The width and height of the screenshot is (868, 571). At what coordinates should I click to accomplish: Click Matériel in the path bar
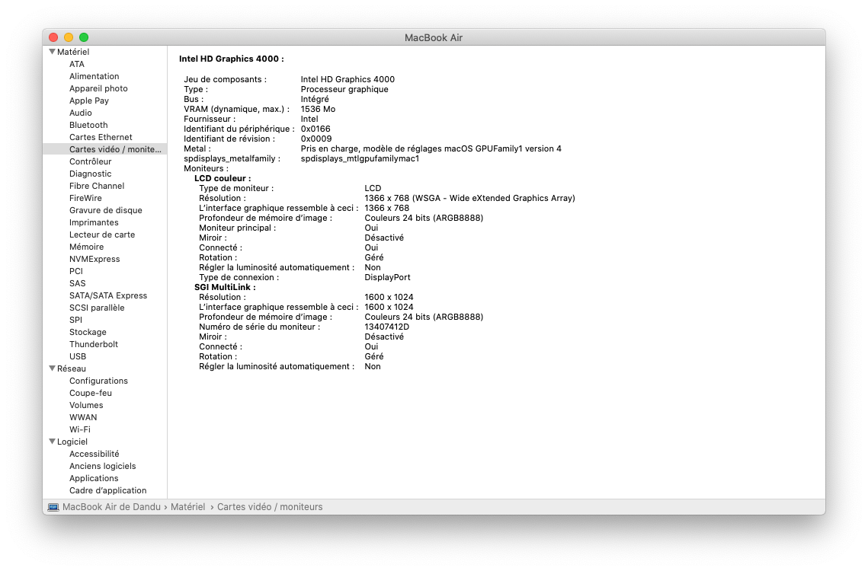(x=187, y=507)
